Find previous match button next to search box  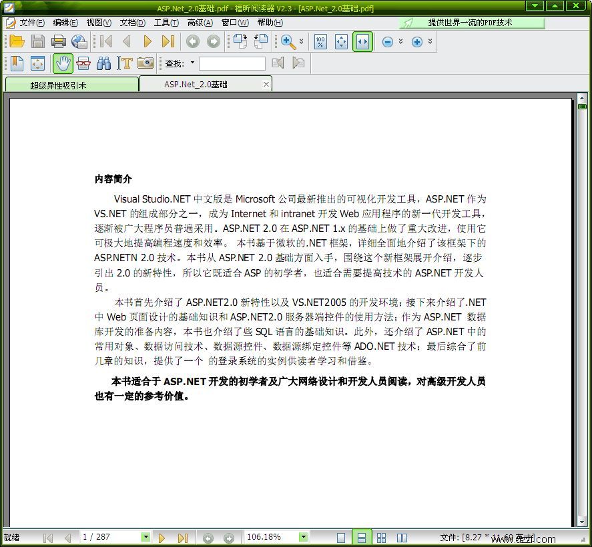[x=278, y=63]
